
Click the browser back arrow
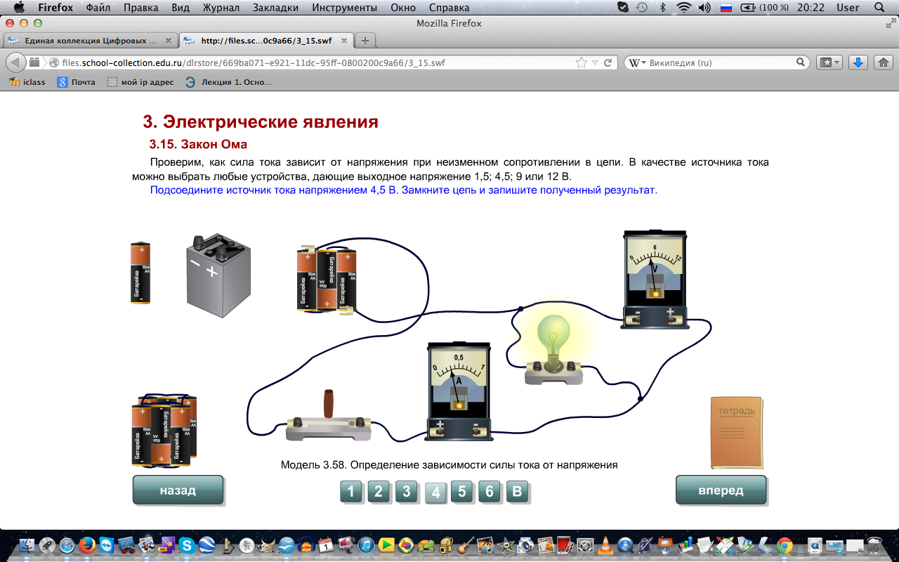pyautogui.click(x=14, y=63)
